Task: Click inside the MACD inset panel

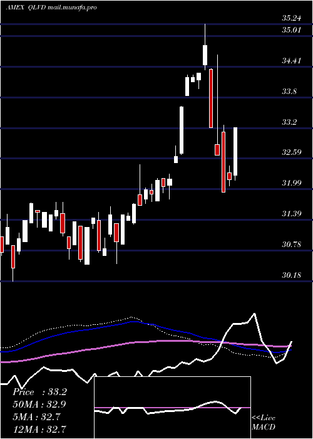Action: (172, 408)
